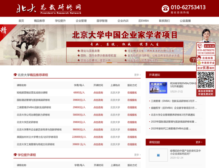Click 在线客服 in floating sidebar
The image size is (219, 168).
[206, 58]
